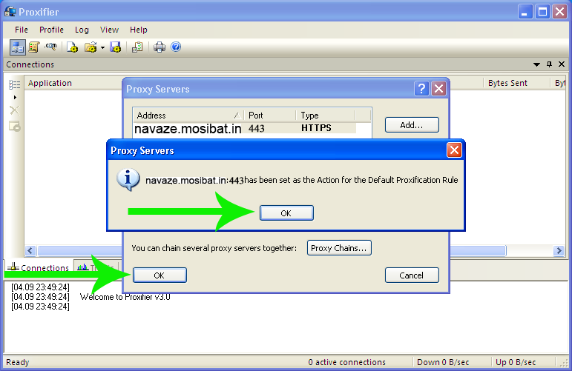Screen dimensions: 572x371
Task: Pin the Connections pane
Action: [x=550, y=64]
